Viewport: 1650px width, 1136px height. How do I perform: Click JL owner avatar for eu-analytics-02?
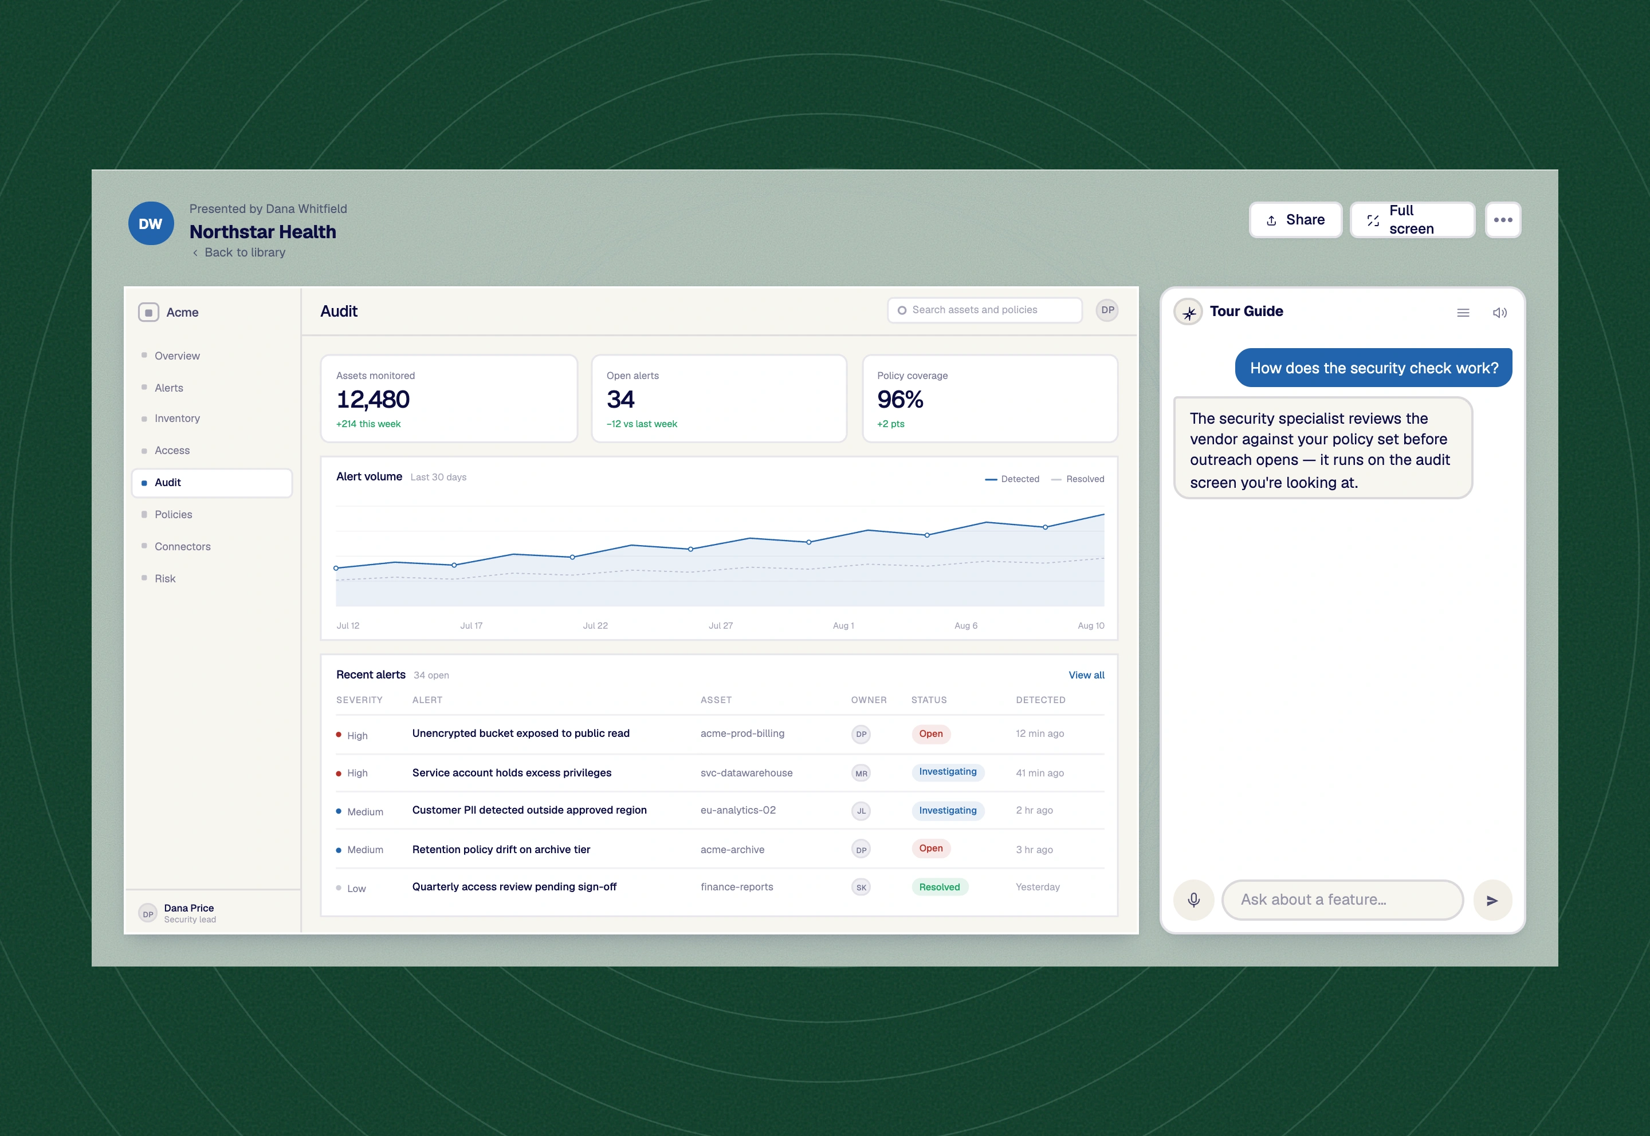click(x=861, y=811)
